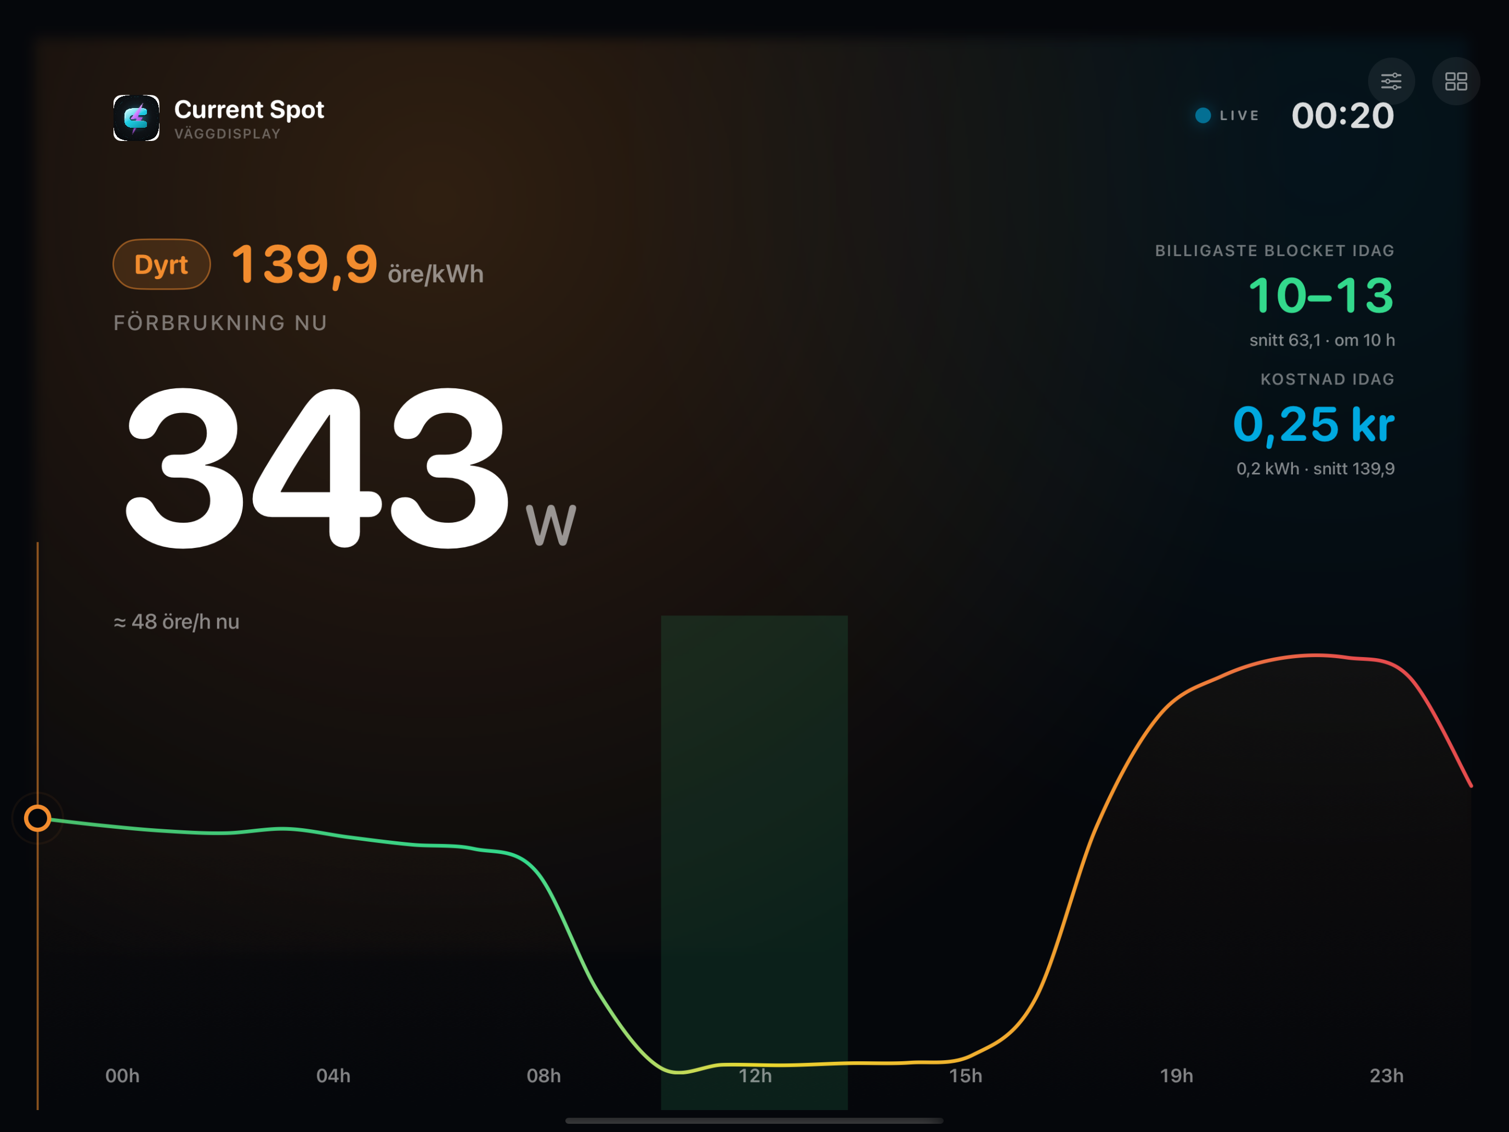Screen dimensions: 1509x1132
Task: Click the 00h axis label
Action: coord(122,1076)
